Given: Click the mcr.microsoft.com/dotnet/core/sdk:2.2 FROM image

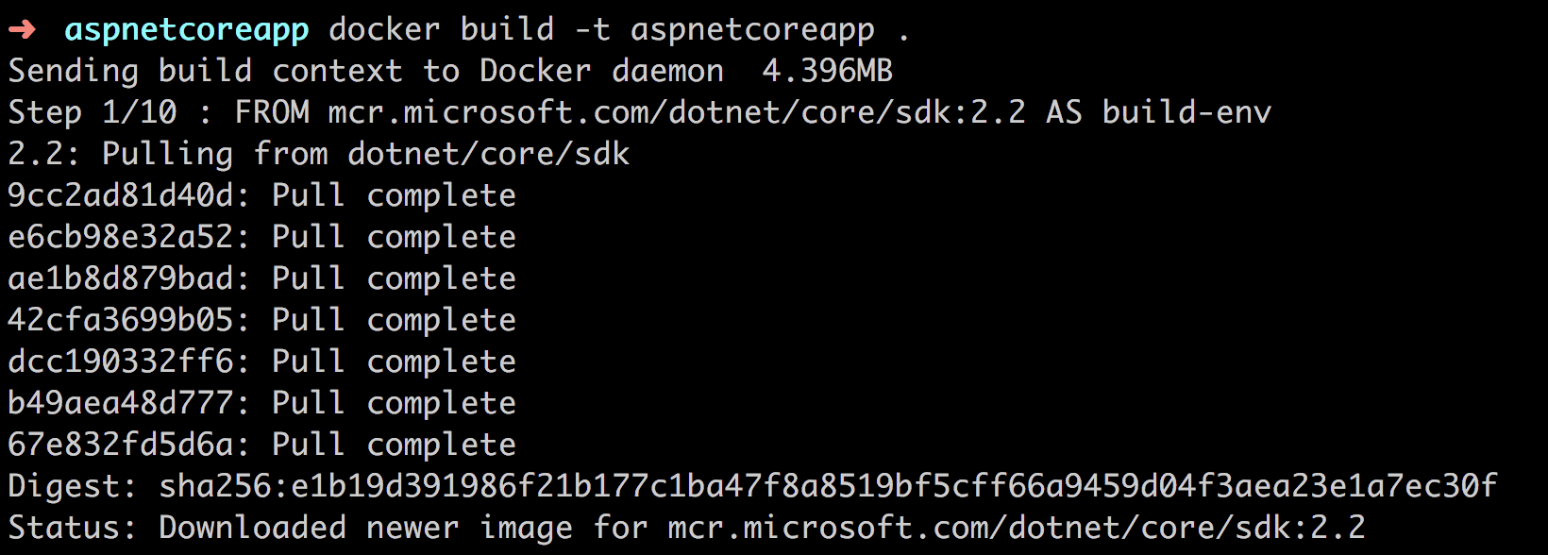Looking at the screenshot, I should click(677, 112).
